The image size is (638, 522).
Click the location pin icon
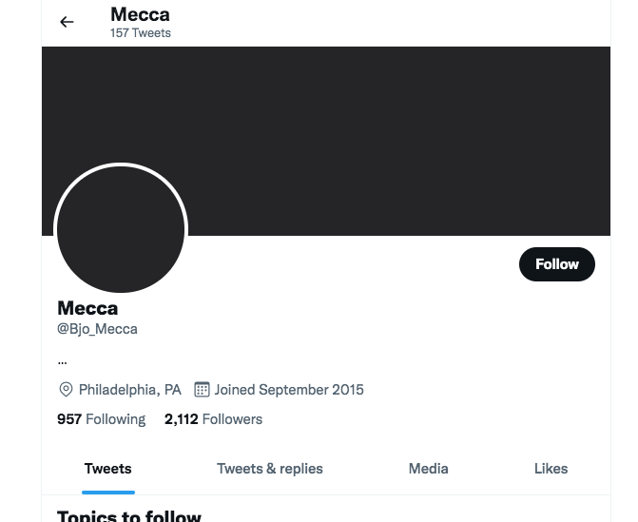coord(66,390)
